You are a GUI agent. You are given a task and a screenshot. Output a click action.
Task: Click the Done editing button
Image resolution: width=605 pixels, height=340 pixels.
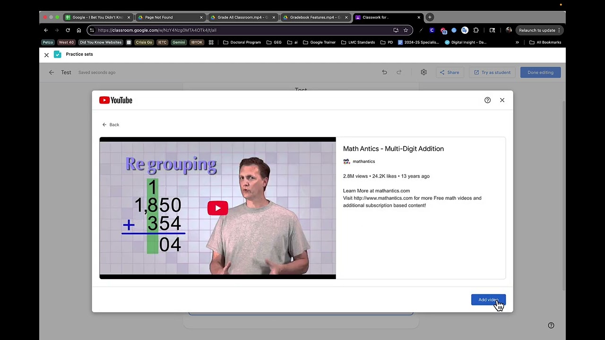click(x=540, y=72)
